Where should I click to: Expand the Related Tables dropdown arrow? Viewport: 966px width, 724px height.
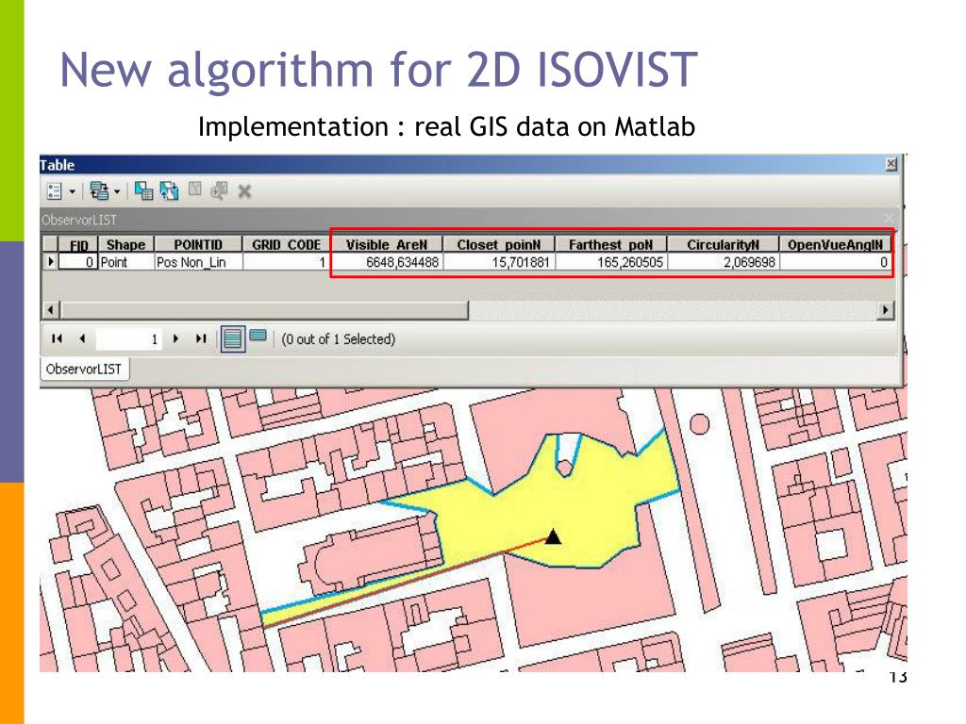117,192
